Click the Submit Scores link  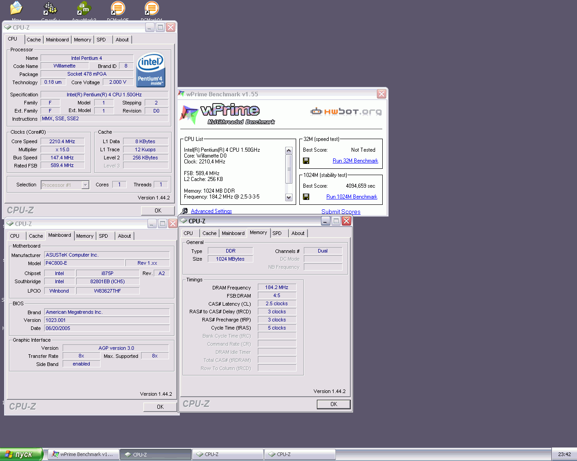[341, 212]
